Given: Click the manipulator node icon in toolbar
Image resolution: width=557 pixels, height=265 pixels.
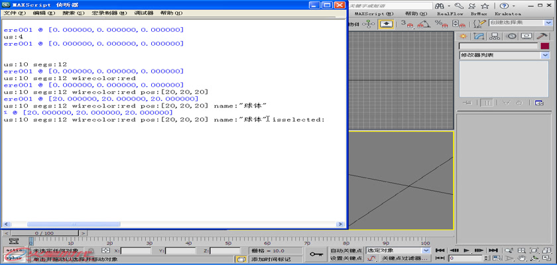Looking at the screenshot, I should [370, 24].
